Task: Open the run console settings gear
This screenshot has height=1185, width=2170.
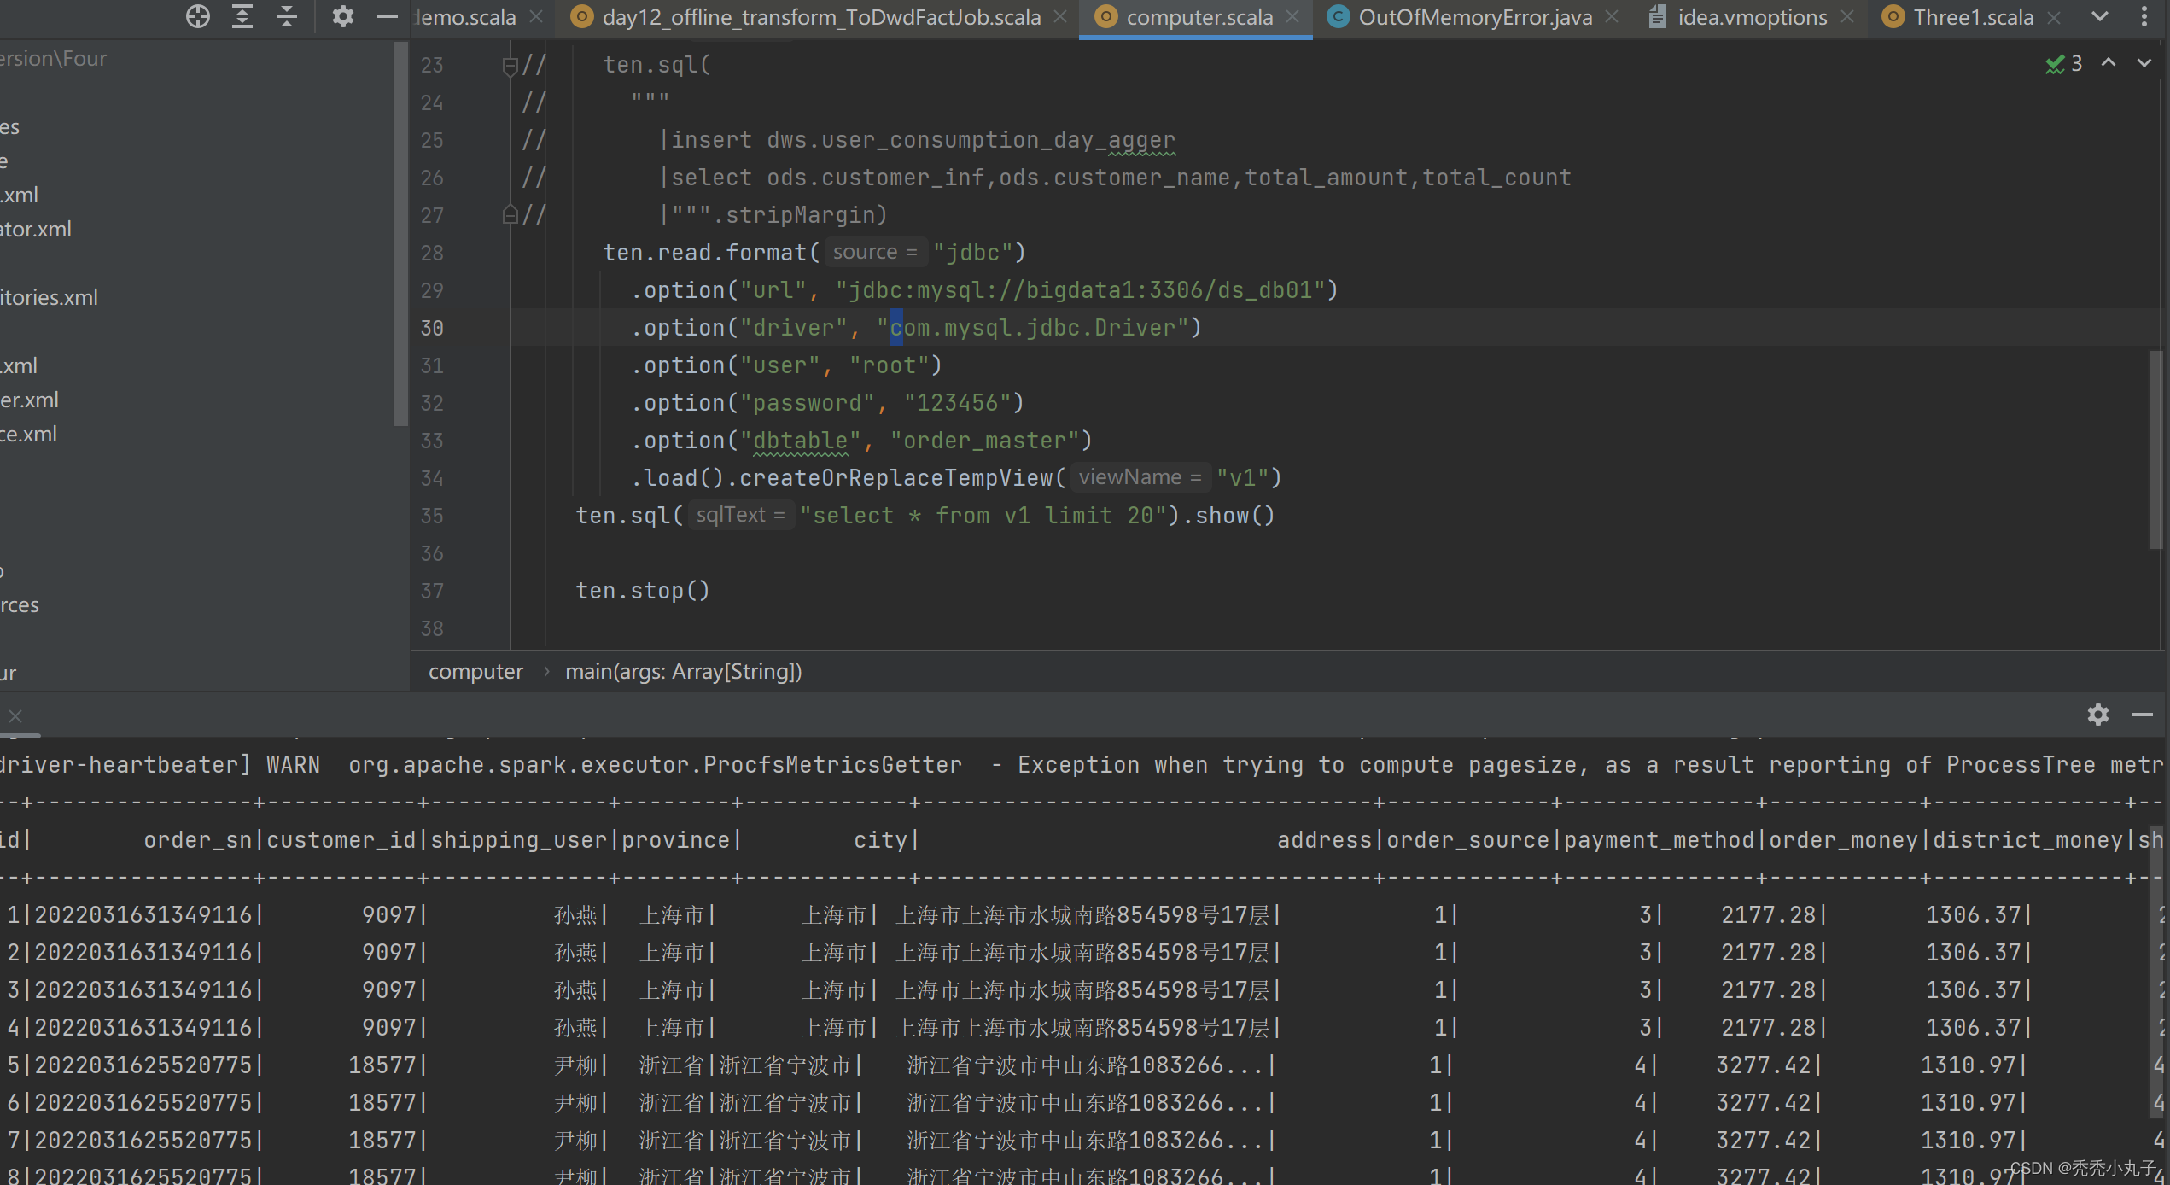Action: tap(2098, 715)
